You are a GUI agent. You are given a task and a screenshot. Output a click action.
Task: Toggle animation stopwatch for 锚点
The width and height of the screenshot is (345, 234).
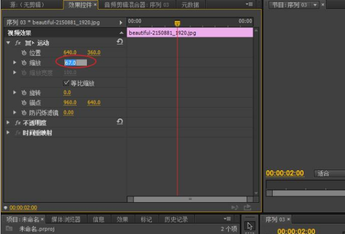coord(24,102)
